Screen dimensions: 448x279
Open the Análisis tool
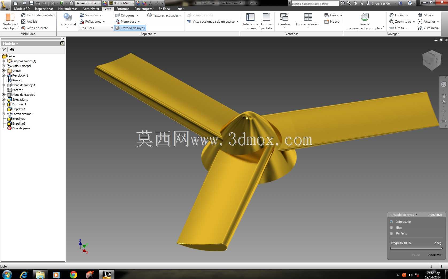click(29, 22)
